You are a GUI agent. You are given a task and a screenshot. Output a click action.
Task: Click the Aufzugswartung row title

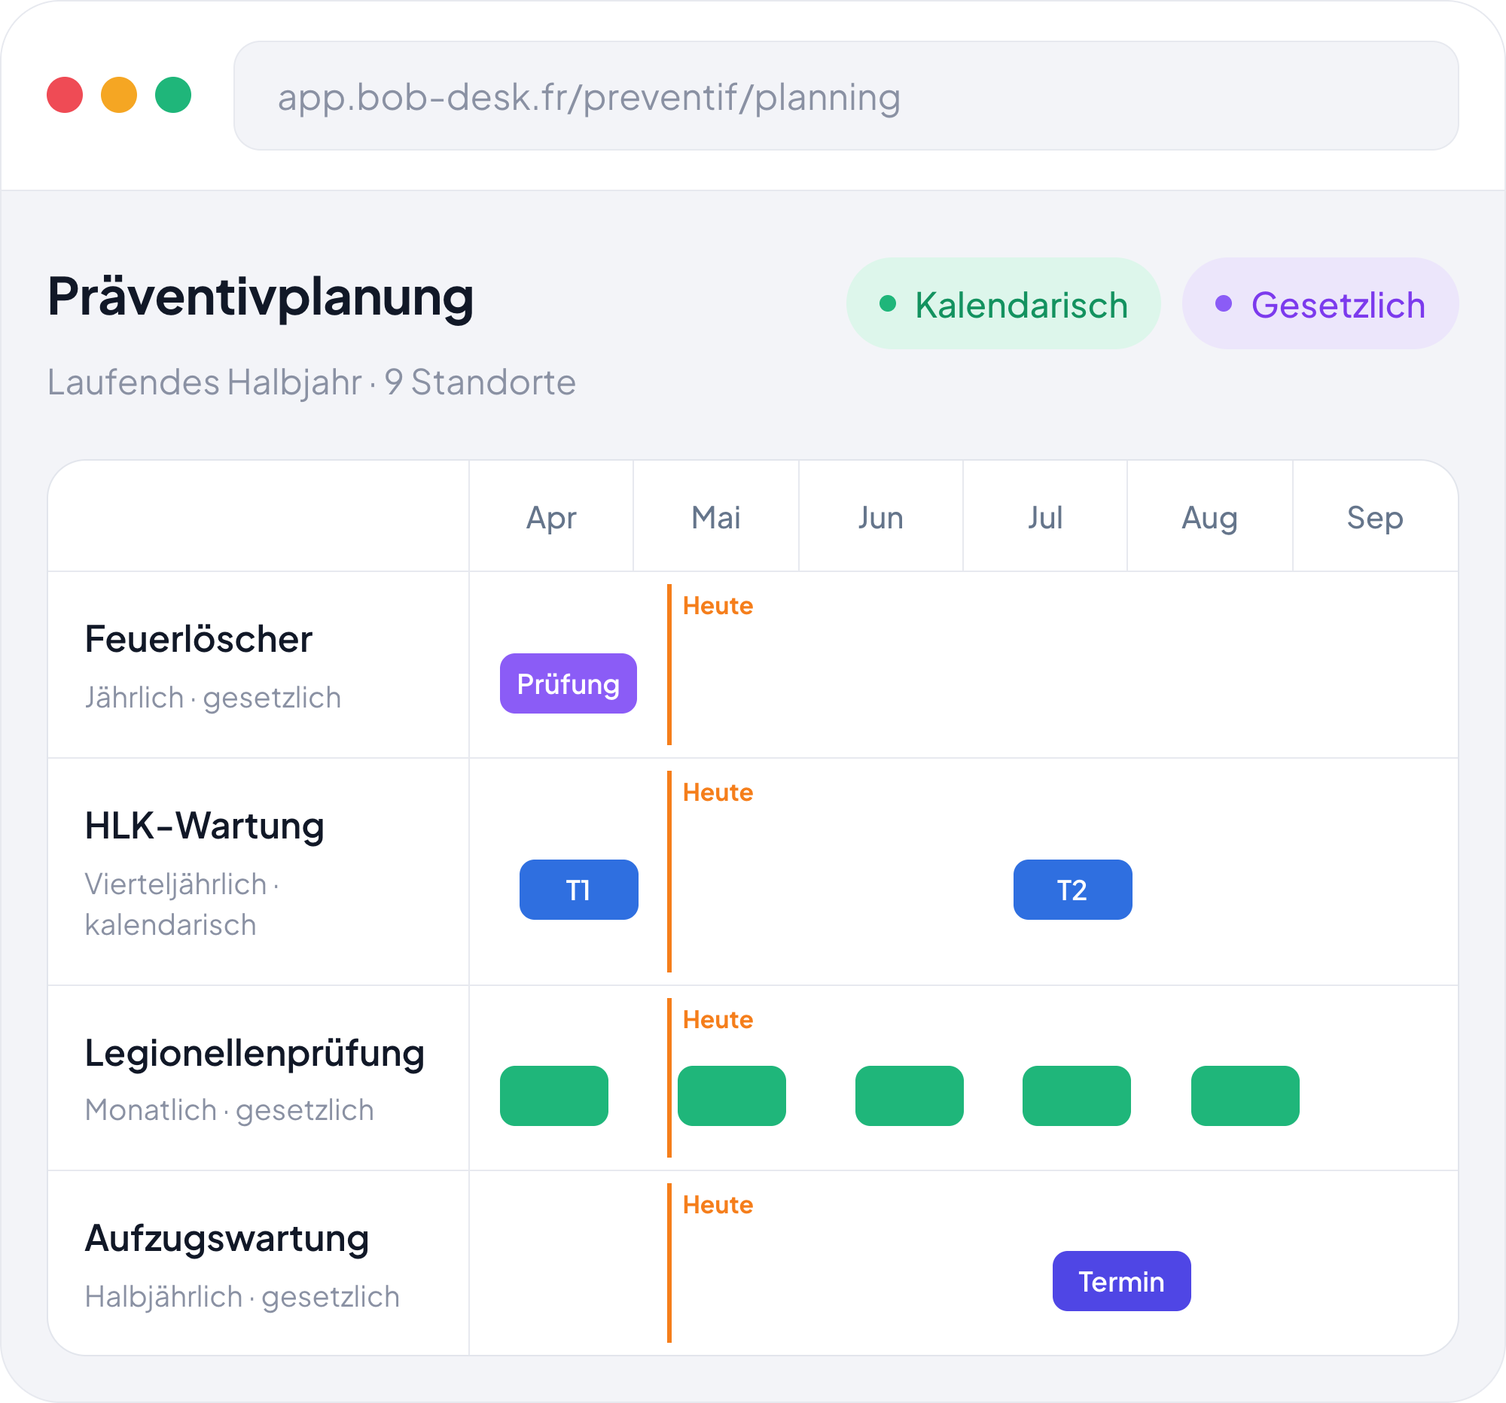coord(227,1240)
